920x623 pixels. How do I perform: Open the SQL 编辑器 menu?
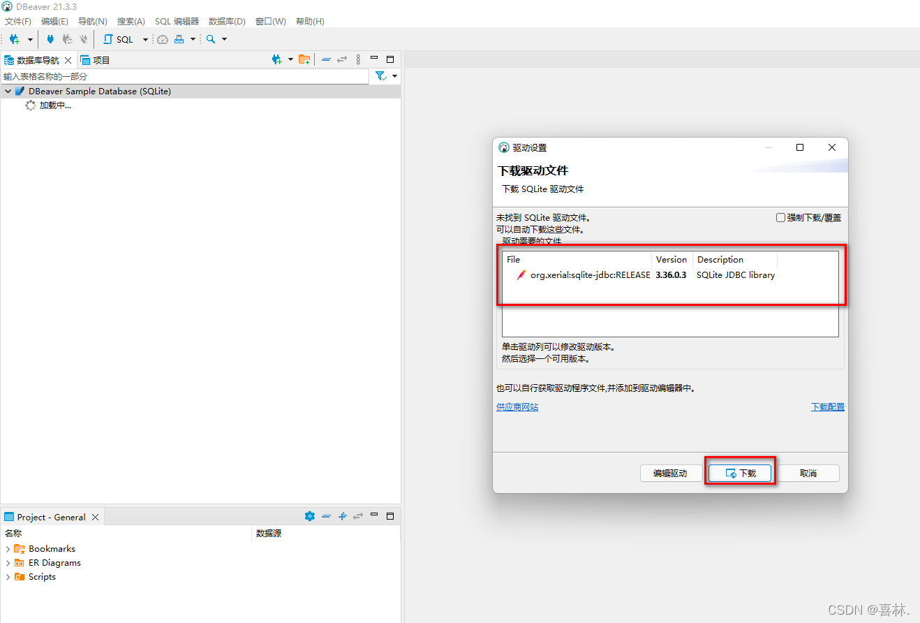click(177, 22)
